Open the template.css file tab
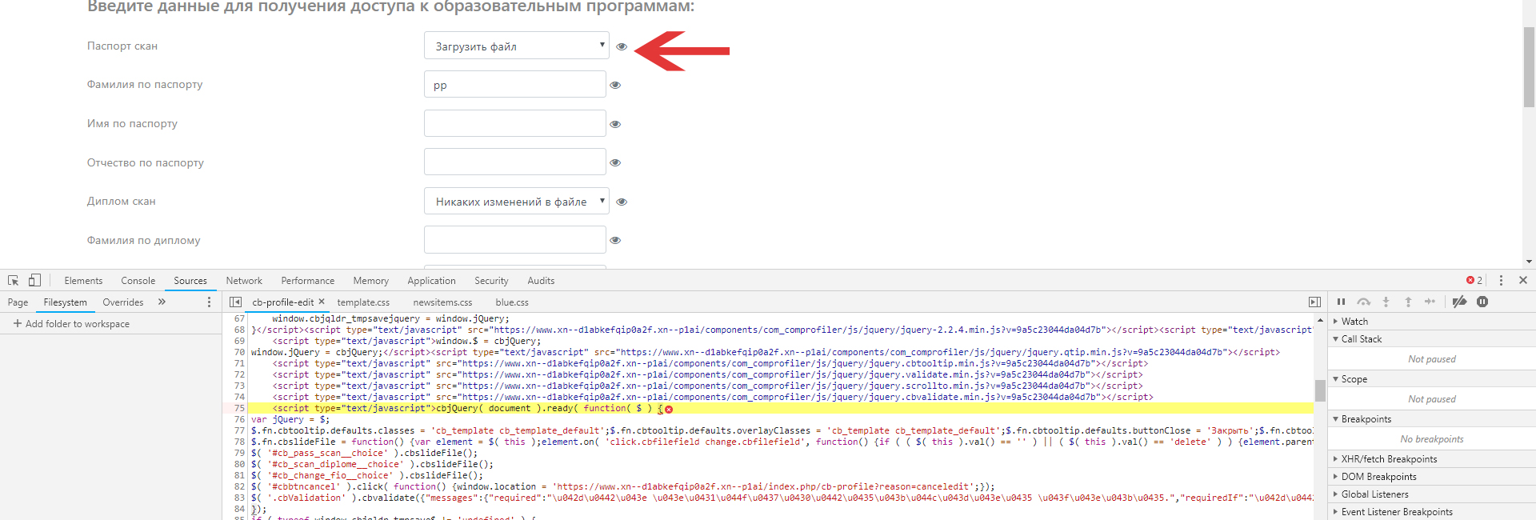The height and width of the screenshot is (520, 1536). (x=363, y=302)
